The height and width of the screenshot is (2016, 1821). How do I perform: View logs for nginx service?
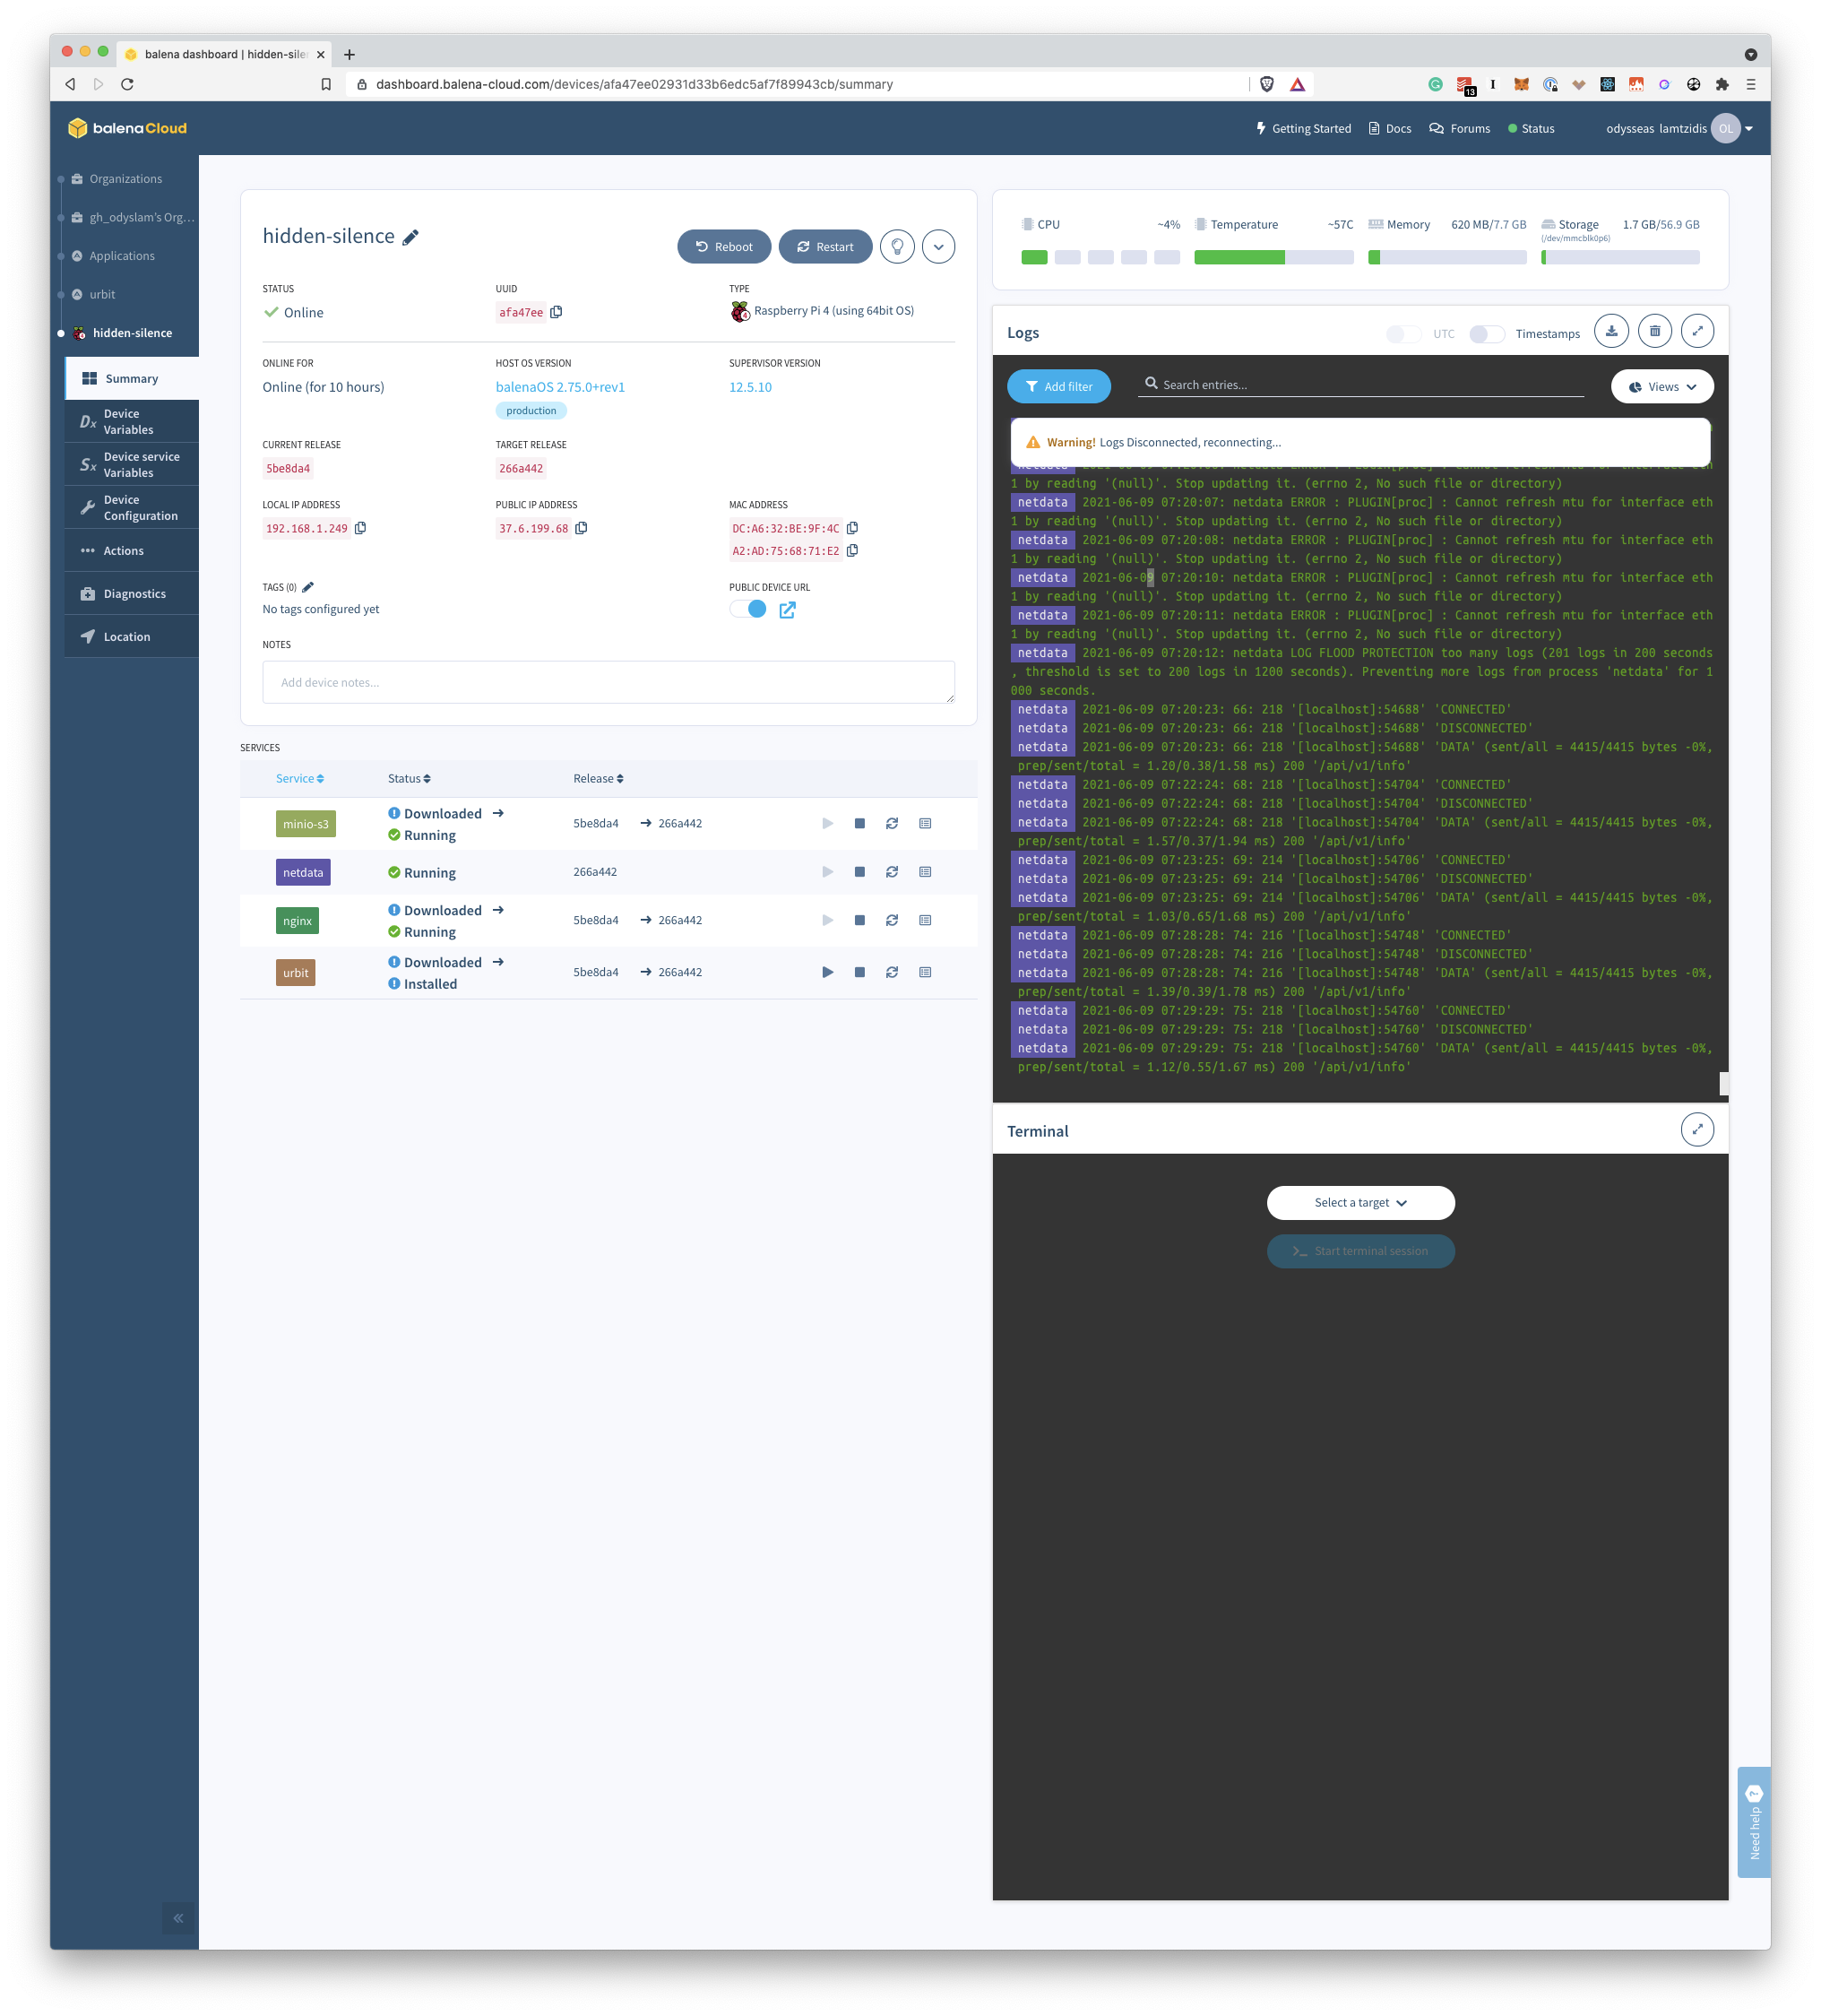[x=925, y=920]
